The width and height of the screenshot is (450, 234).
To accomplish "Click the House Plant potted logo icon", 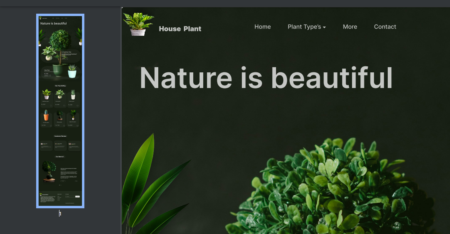I will click(138, 24).
